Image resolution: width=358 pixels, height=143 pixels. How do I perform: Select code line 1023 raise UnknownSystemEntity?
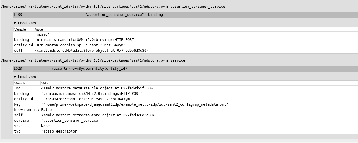pyautogui.click(x=185, y=69)
